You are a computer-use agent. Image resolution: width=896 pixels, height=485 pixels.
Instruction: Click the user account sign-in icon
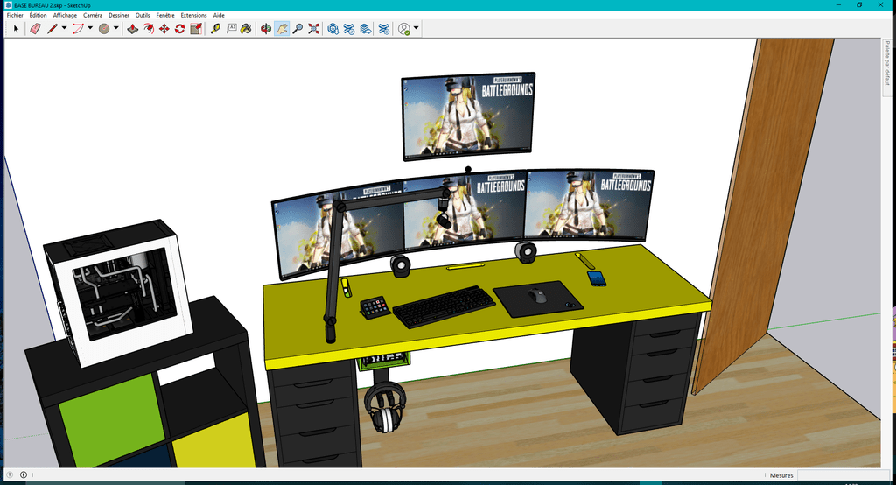404,29
